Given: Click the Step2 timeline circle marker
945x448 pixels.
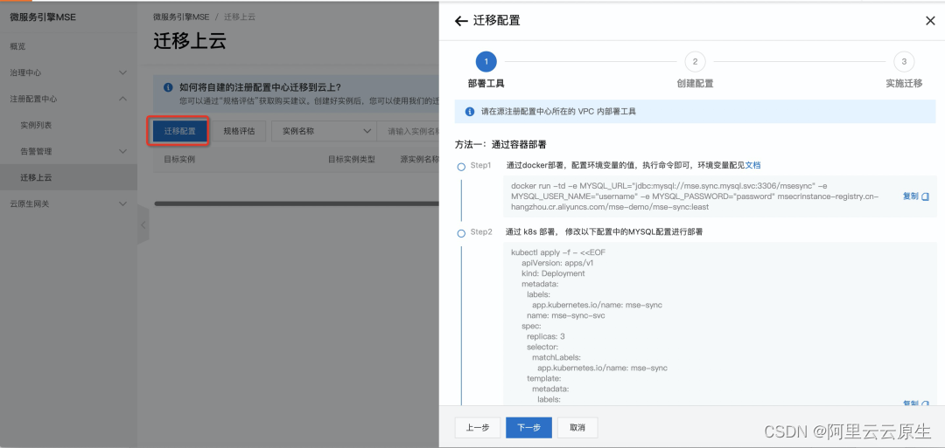Looking at the screenshot, I should click(461, 233).
